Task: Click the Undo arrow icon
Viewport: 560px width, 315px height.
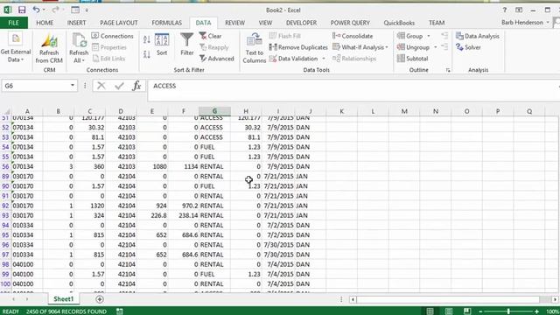Action: pos(36,10)
